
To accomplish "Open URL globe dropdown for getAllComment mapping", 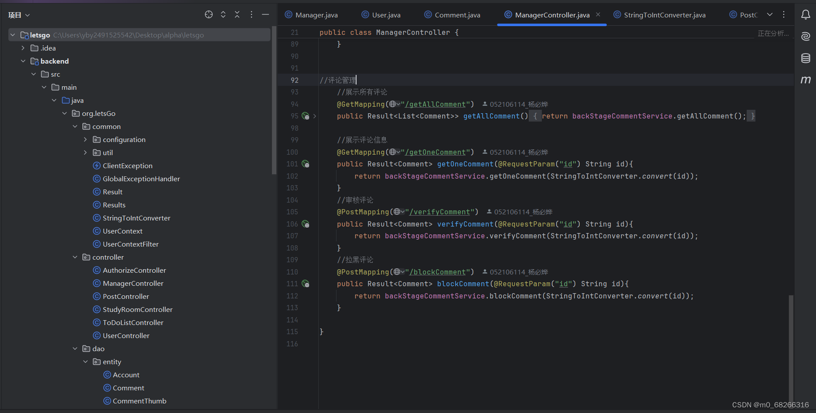I will (x=394, y=104).
